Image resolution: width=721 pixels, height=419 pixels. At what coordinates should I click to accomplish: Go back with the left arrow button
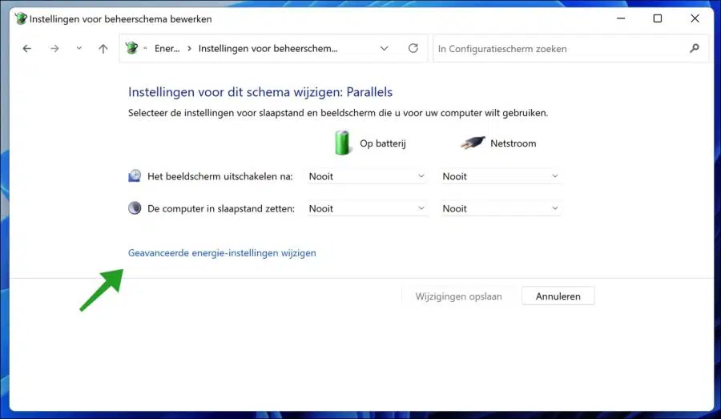tap(27, 48)
